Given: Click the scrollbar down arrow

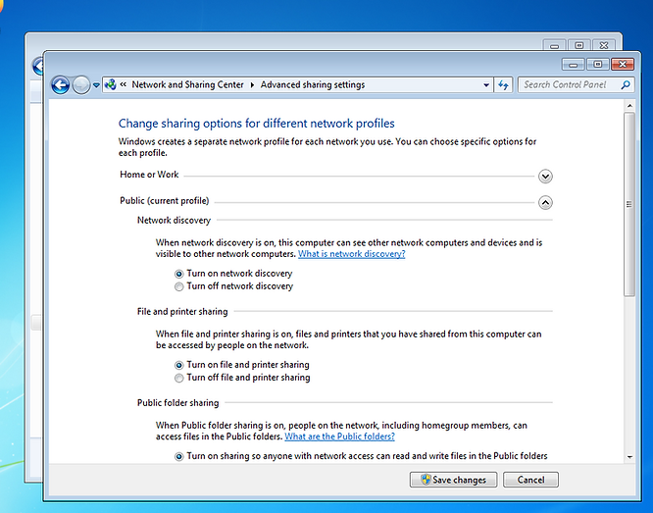Looking at the screenshot, I should (629, 457).
